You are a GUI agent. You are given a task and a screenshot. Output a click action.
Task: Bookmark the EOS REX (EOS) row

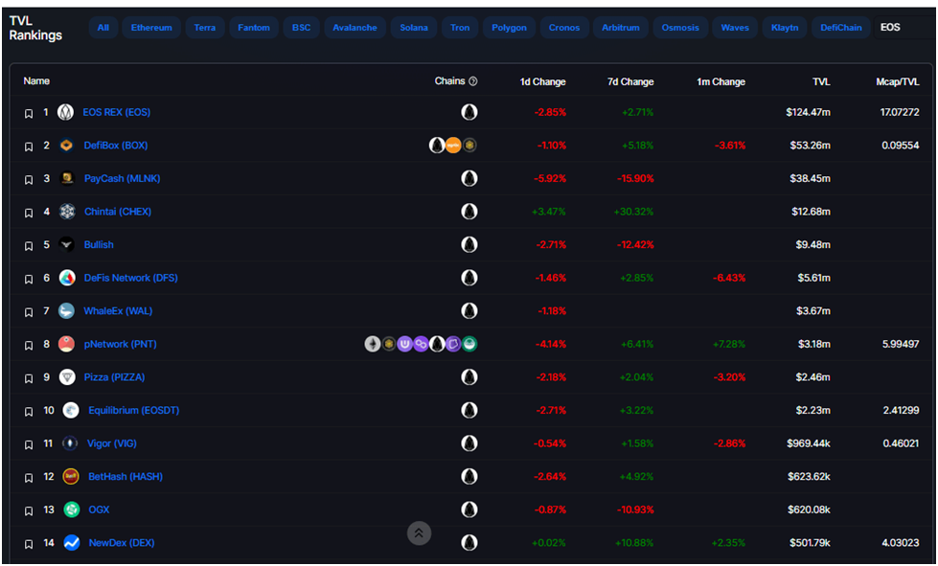coord(28,114)
